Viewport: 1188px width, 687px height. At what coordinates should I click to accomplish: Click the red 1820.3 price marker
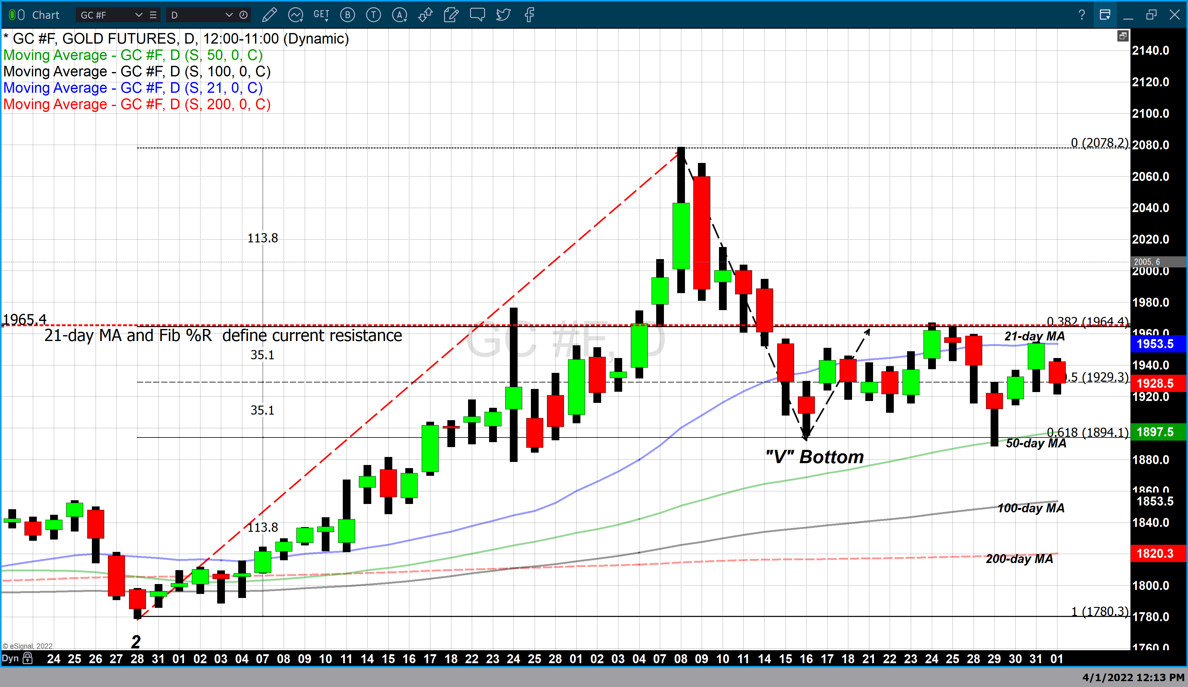[1158, 553]
